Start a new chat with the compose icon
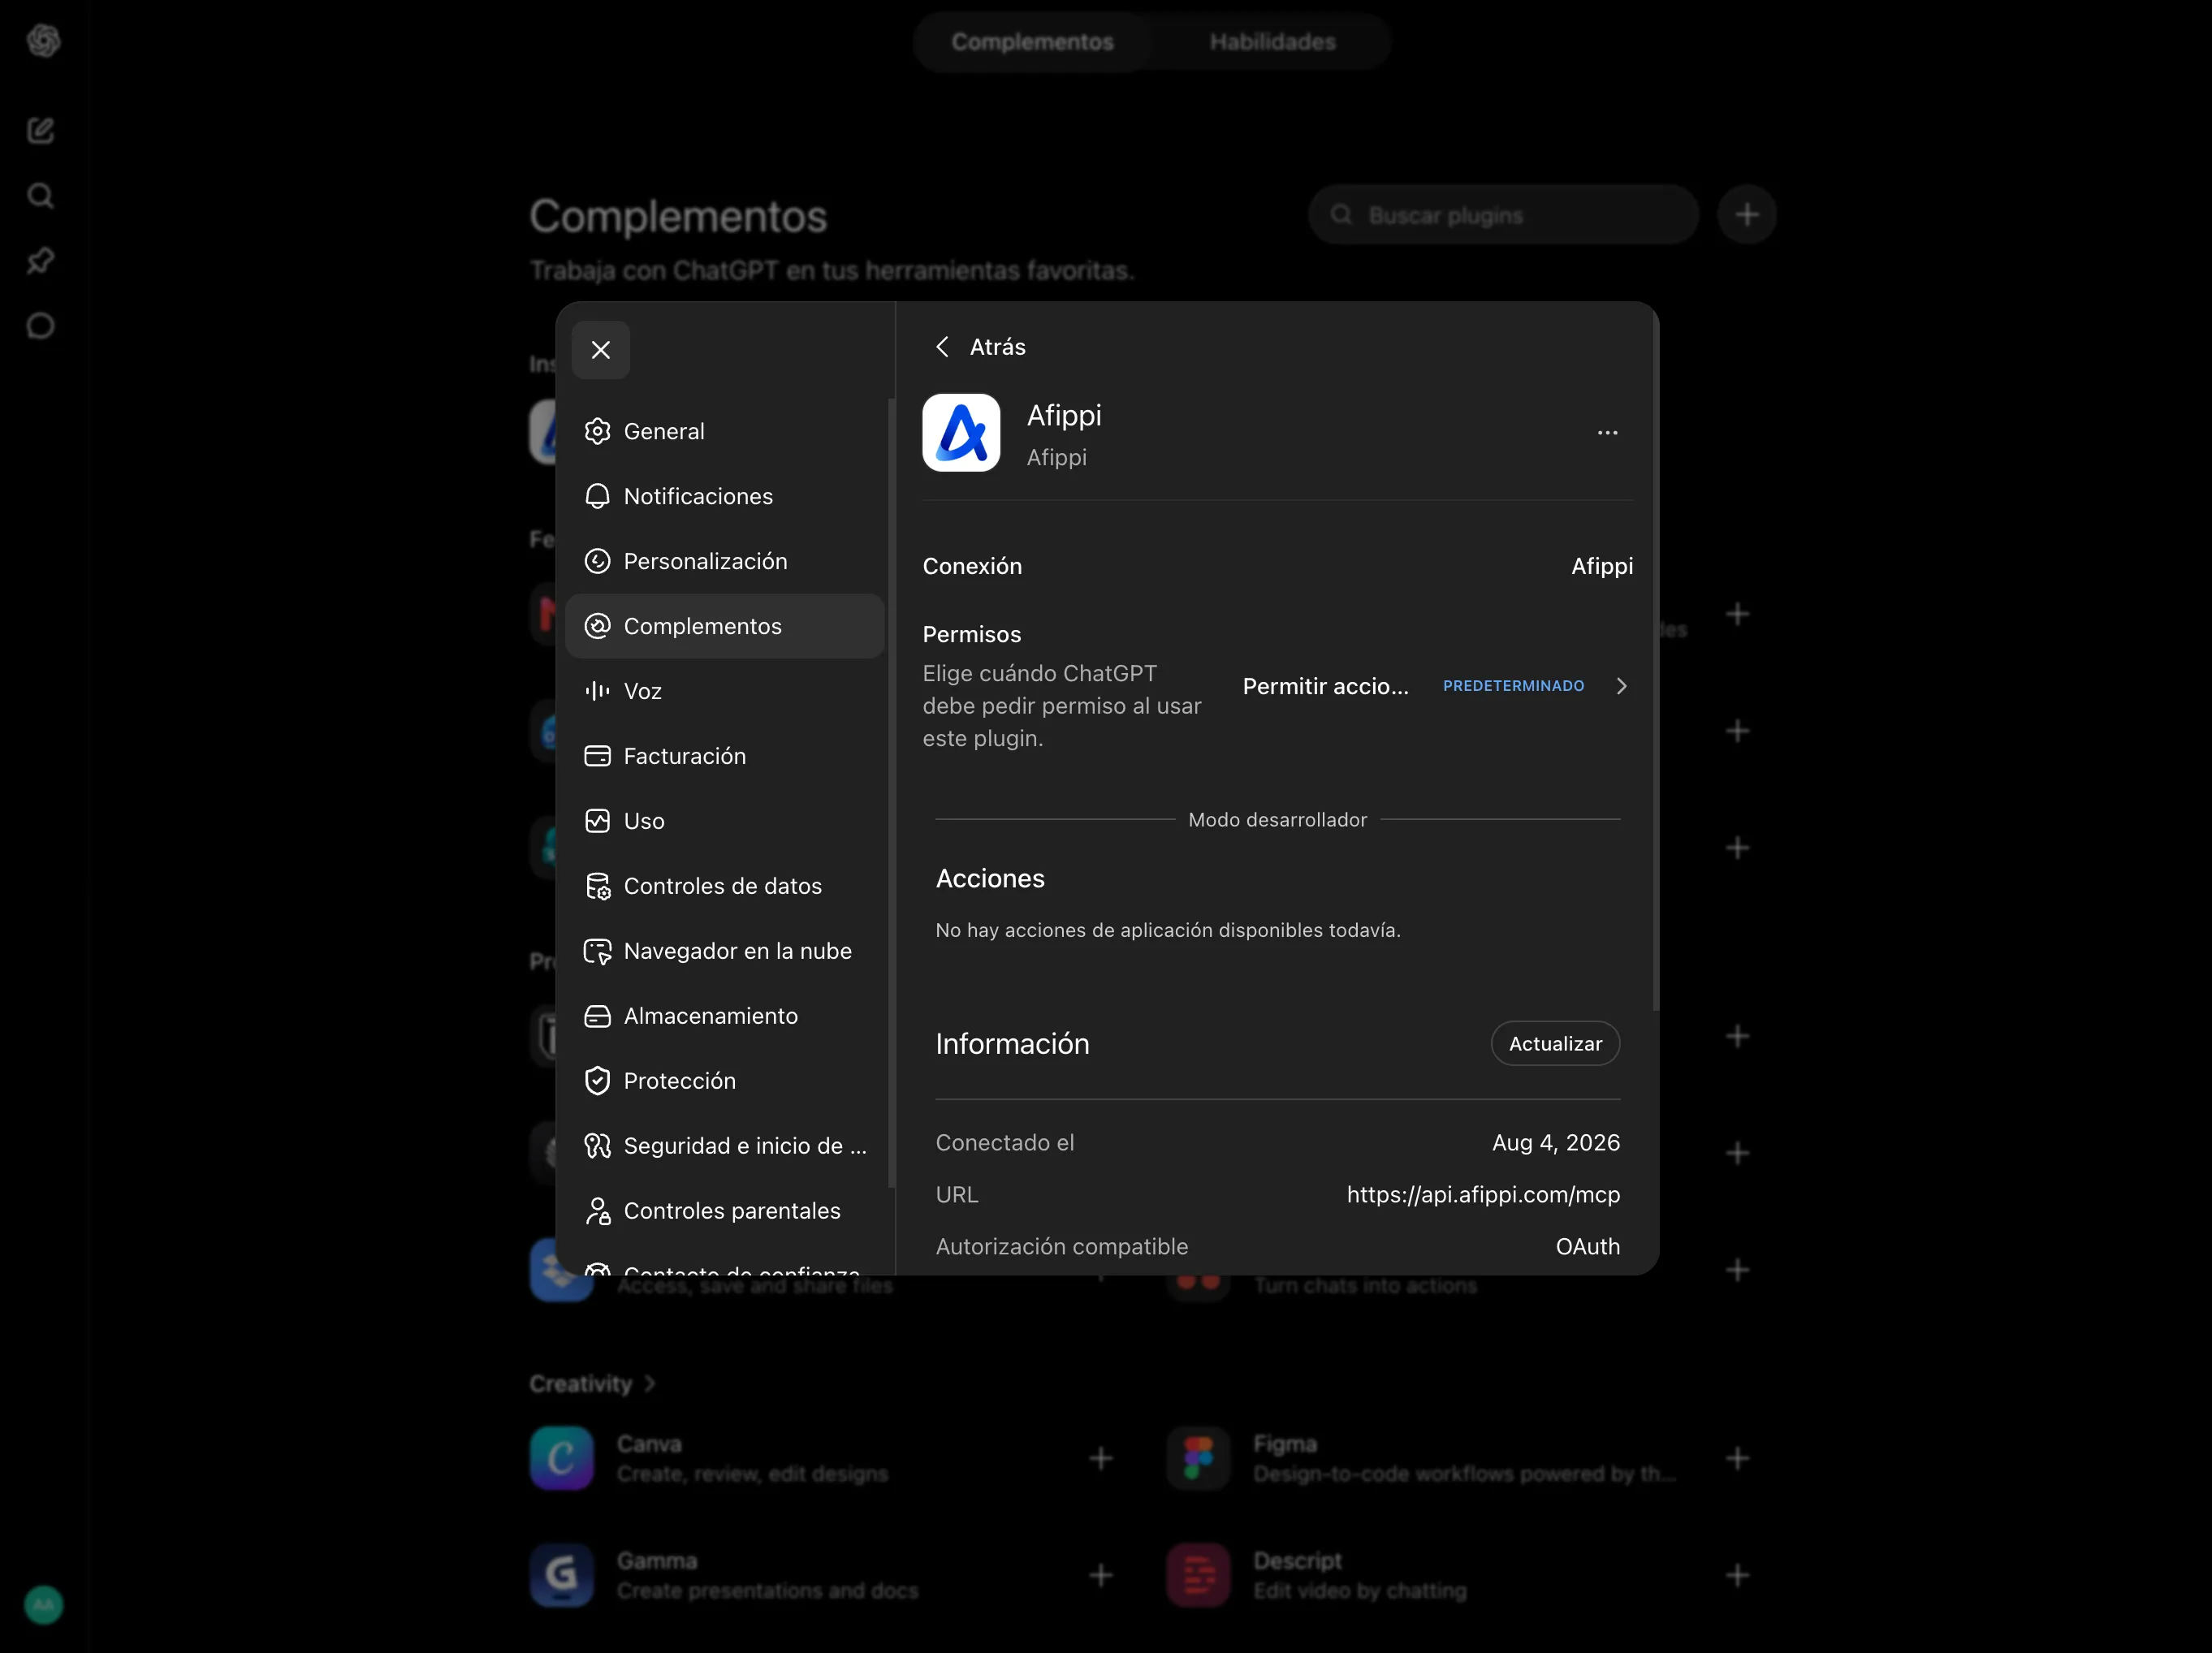The image size is (2212, 1653). click(41, 130)
